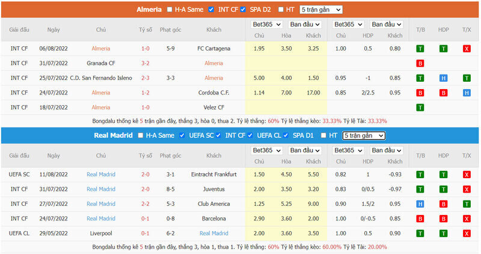Open first 'Ban đầu' dropdown in Real Madrid table
The image size is (481, 254).
305,150
